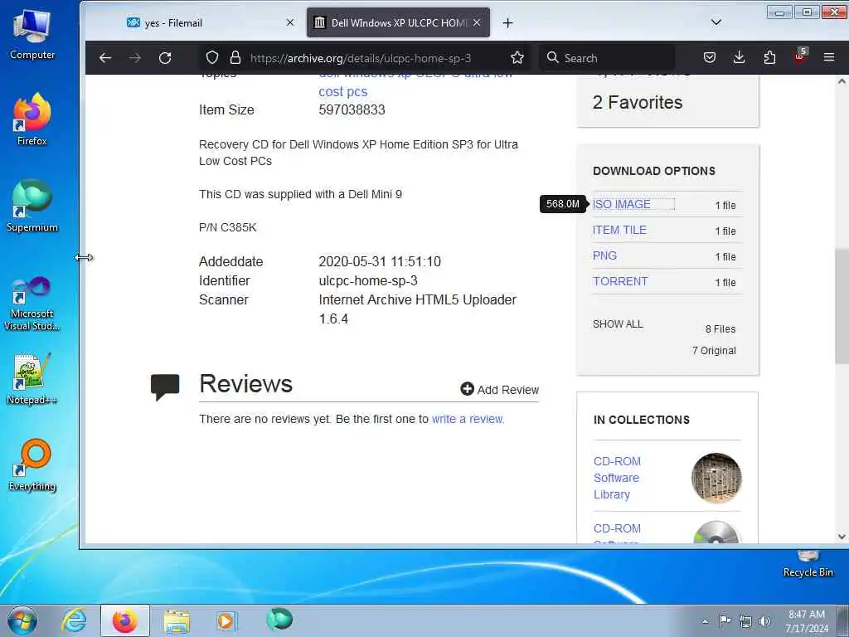849x637 pixels.
Task: Click the '2 Favorites' text
Action: [638, 102]
